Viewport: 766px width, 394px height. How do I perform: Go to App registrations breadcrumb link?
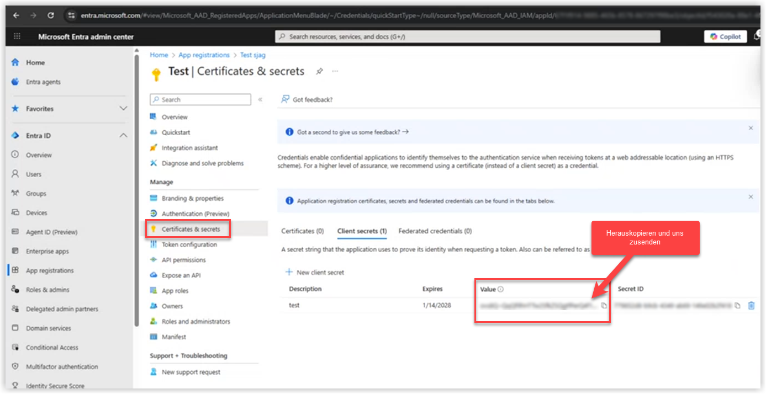204,55
